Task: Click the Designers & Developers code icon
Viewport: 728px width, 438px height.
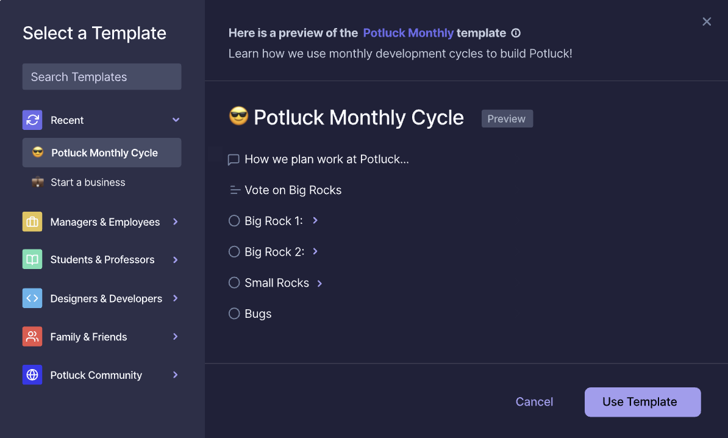Action: 32,298
